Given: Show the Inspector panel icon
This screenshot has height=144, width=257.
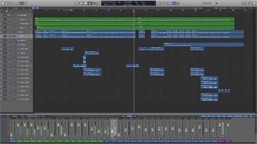Looking at the screenshot, I should click(x=6, y=3).
